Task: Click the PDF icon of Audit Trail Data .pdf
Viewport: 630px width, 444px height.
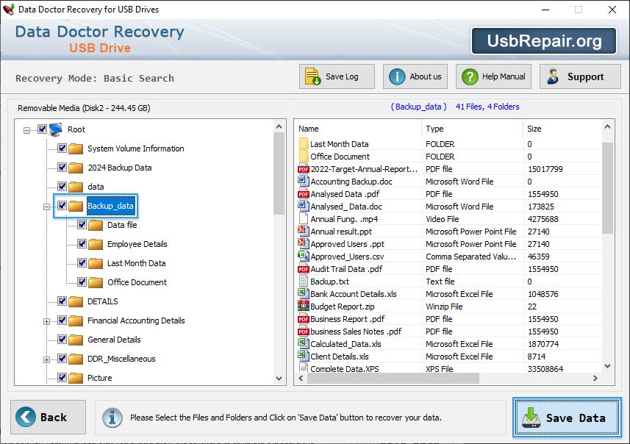Action: click(x=304, y=269)
